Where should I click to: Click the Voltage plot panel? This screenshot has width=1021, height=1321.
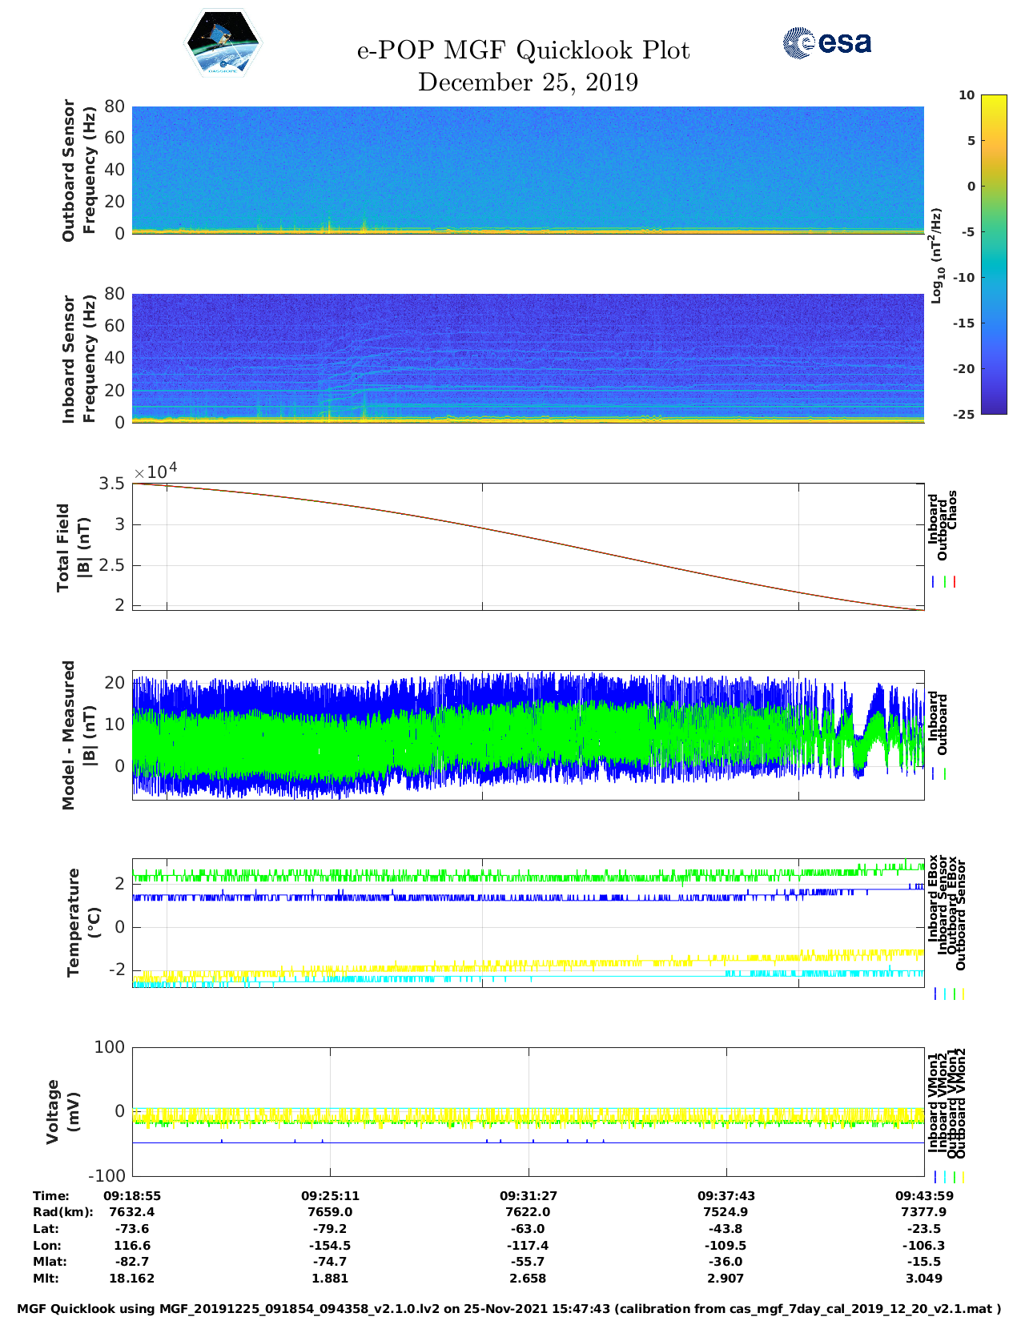pyautogui.click(x=528, y=1111)
